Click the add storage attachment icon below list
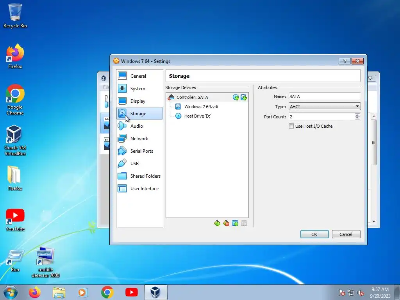The height and width of the screenshot is (300, 400). pyautogui.click(x=235, y=223)
